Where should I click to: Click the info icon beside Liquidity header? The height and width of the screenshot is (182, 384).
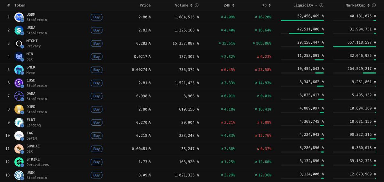point(321,5)
